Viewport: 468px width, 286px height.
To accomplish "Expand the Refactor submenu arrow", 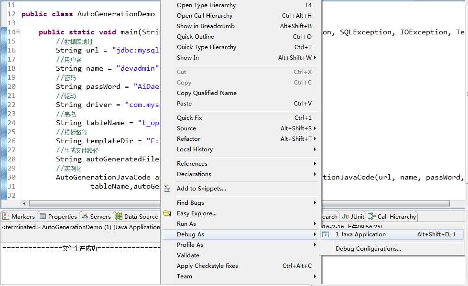I will (315, 138).
